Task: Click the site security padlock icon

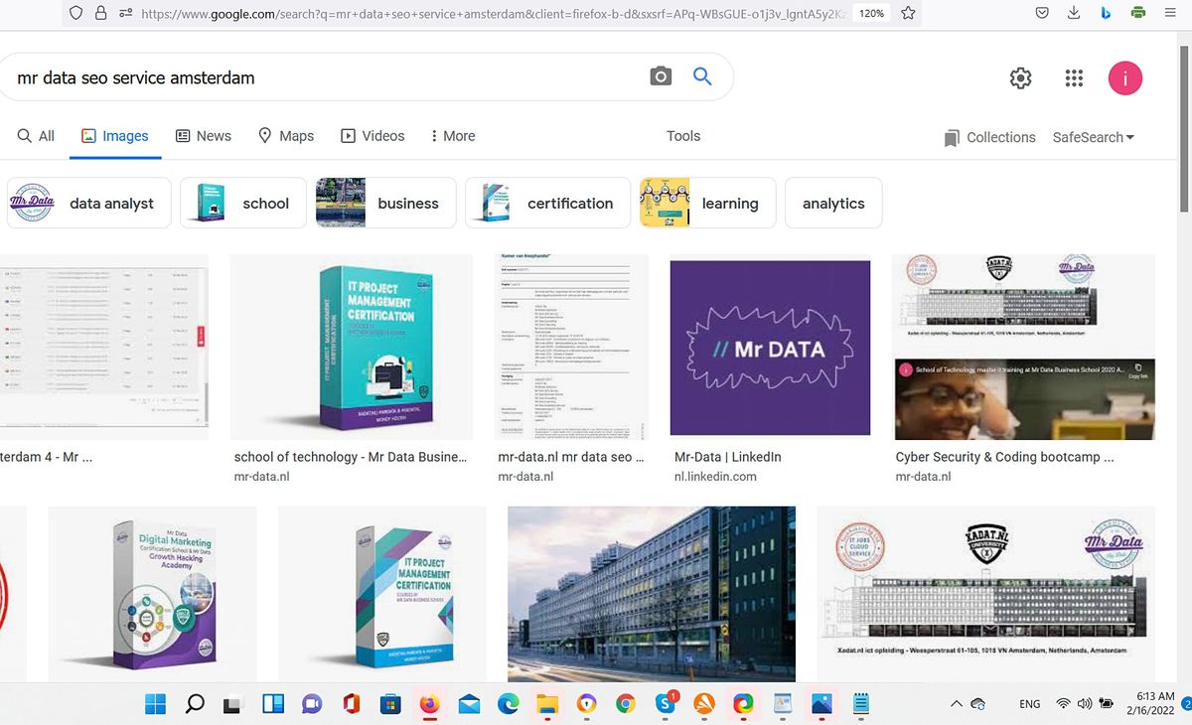Action: (x=100, y=13)
